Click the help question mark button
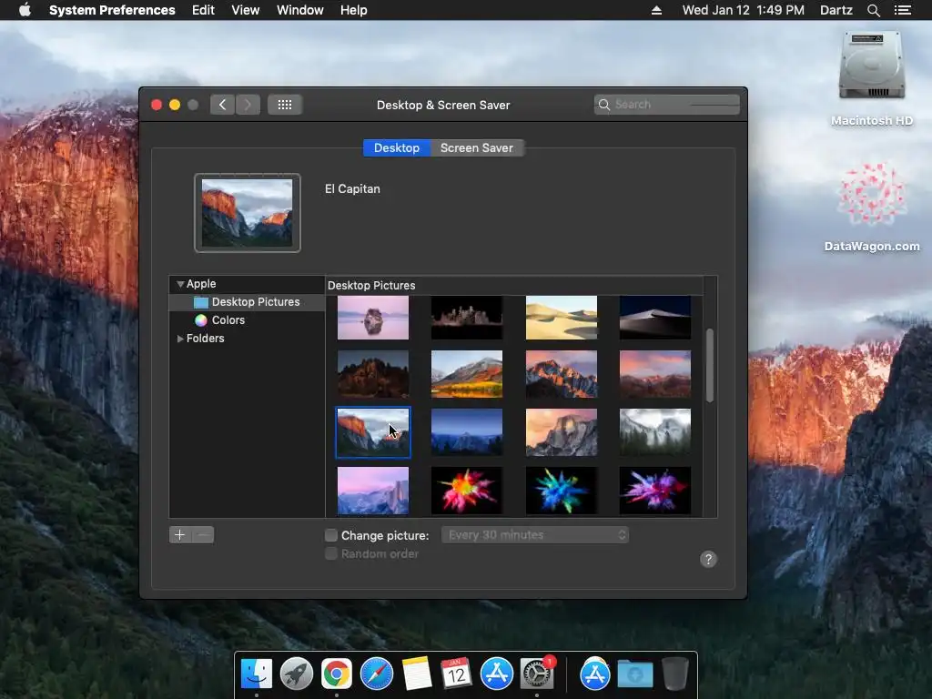Screen dimensions: 932x699 708,560
